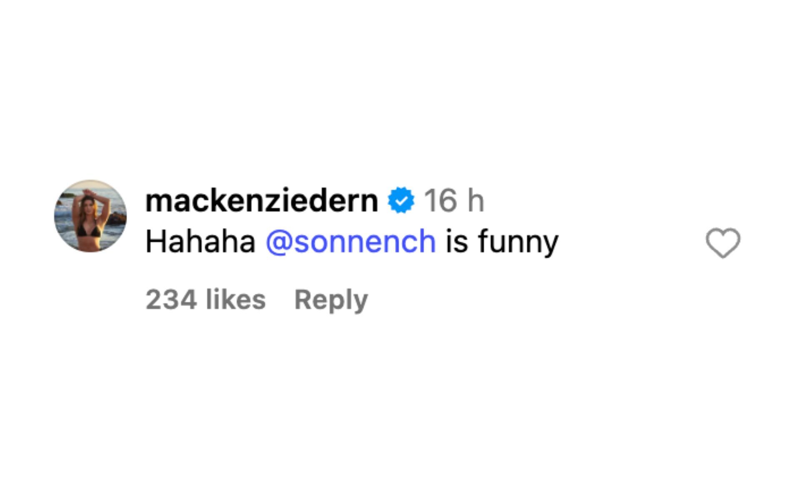Viewport: 800px width, 500px height.
Task: Tap the heart outline beside the comment
Action: 723,243
